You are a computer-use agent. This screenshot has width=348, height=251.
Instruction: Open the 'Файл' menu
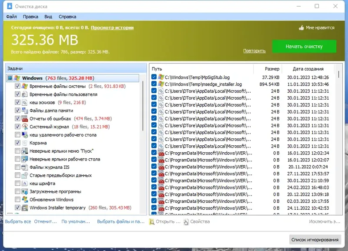coord(11,17)
